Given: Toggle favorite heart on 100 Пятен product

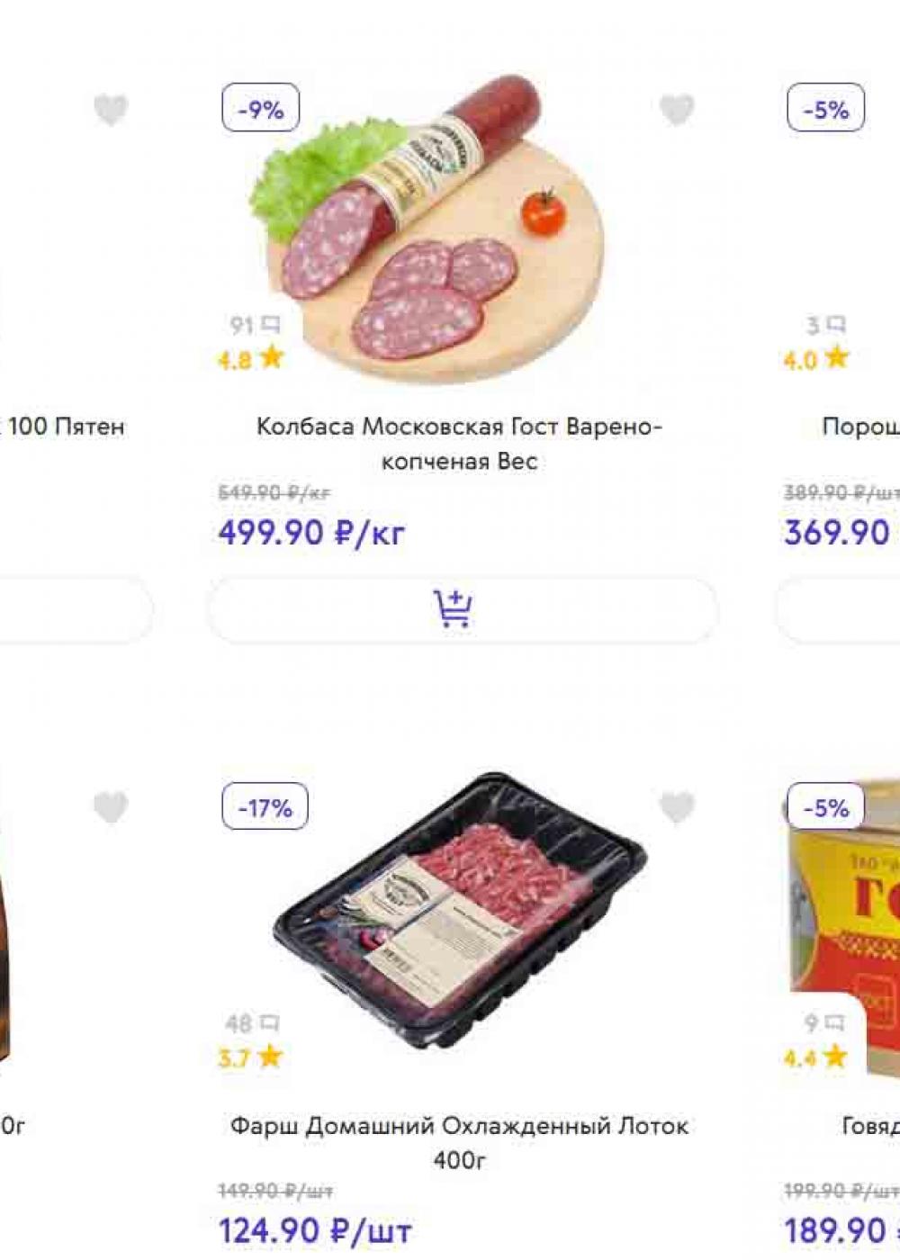Looking at the screenshot, I should (x=111, y=110).
